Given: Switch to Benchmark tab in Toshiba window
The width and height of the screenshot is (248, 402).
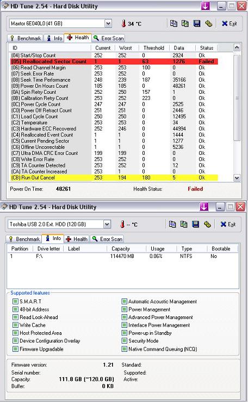Looking at the screenshot, I should pyautogui.click(x=24, y=239).
